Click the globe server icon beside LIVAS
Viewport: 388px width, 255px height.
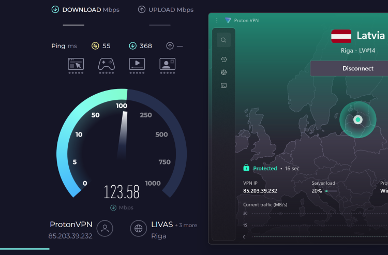pos(139,228)
